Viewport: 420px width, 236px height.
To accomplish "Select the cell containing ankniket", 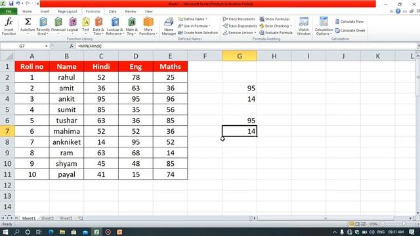I will click(66, 142).
